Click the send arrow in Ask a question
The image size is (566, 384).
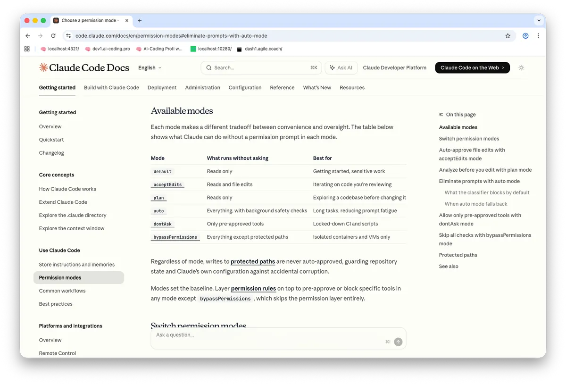pyautogui.click(x=398, y=342)
